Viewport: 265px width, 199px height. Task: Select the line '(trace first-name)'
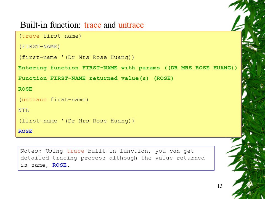pos(50,36)
